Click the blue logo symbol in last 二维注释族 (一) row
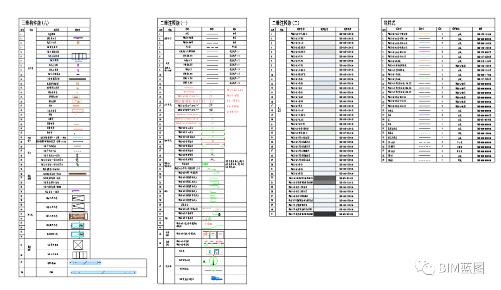The width and height of the screenshot is (501, 290). tap(217, 278)
